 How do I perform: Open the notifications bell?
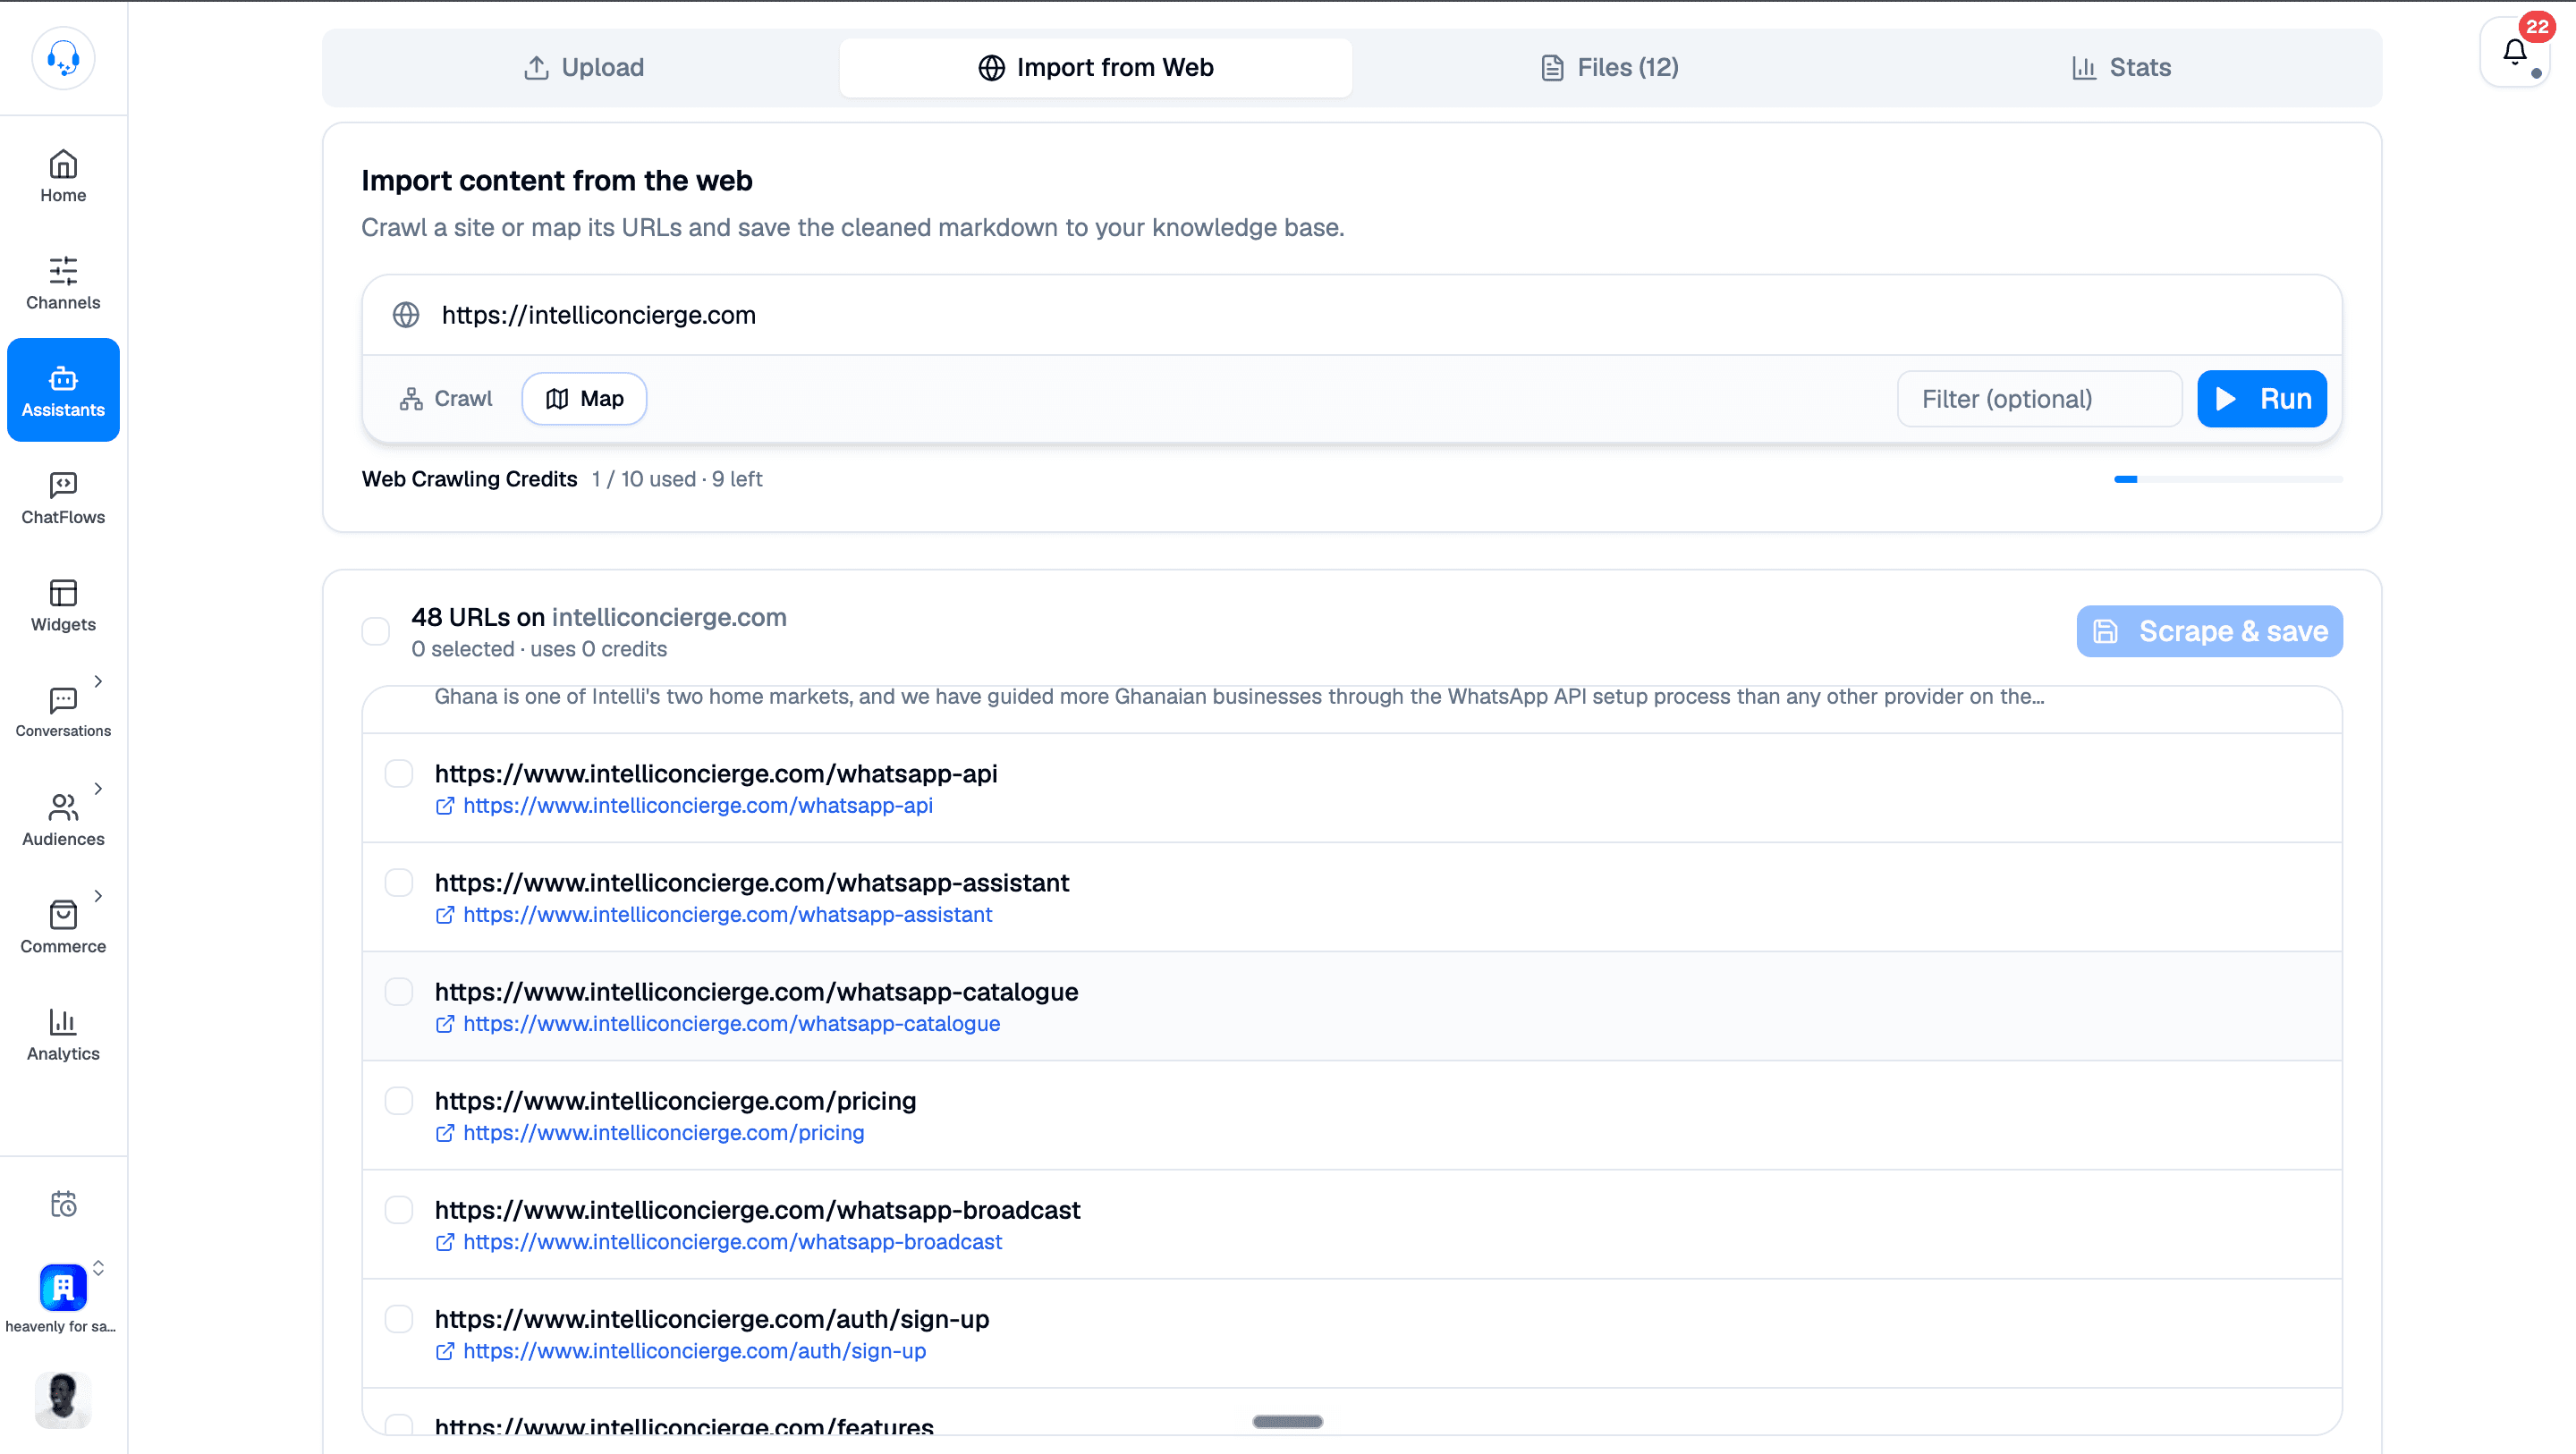coord(2514,52)
